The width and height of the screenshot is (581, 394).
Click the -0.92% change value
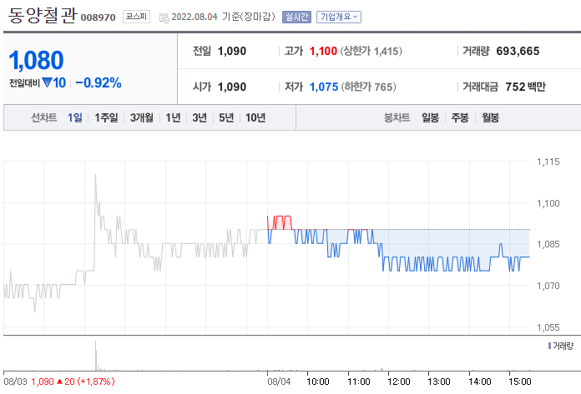[99, 82]
